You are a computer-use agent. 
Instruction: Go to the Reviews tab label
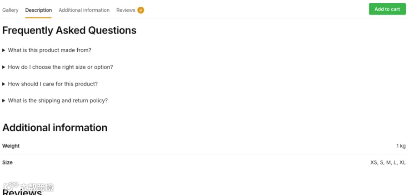126,10
